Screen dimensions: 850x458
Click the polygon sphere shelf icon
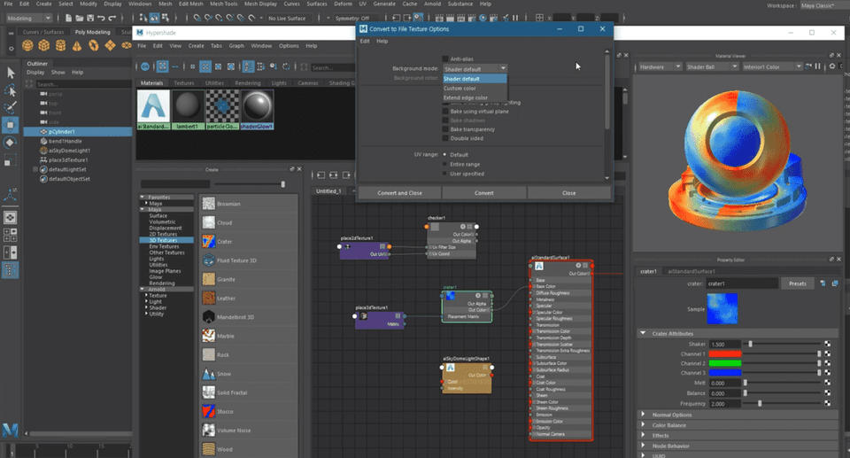click(27, 45)
